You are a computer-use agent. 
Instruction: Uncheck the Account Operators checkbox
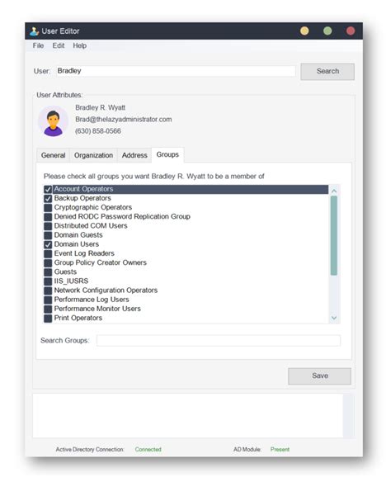click(48, 190)
